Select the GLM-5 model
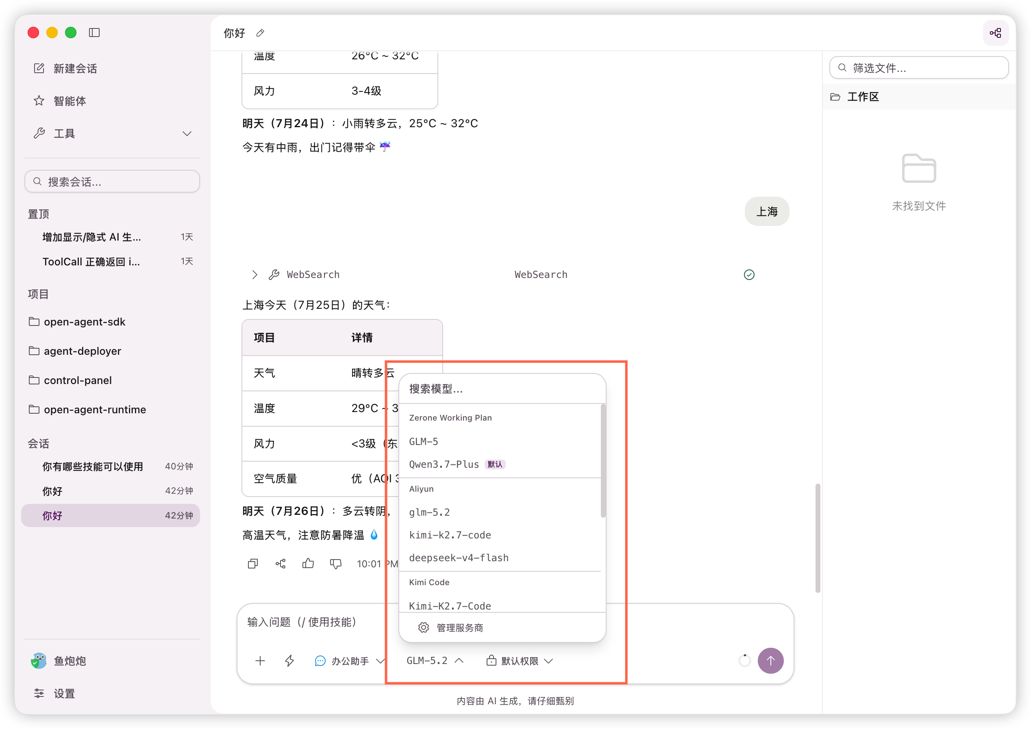Viewport: 1031px width, 729px height. pos(500,442)
